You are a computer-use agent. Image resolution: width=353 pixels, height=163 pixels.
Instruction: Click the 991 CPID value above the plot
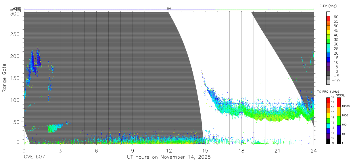click(x=169, y=9)
